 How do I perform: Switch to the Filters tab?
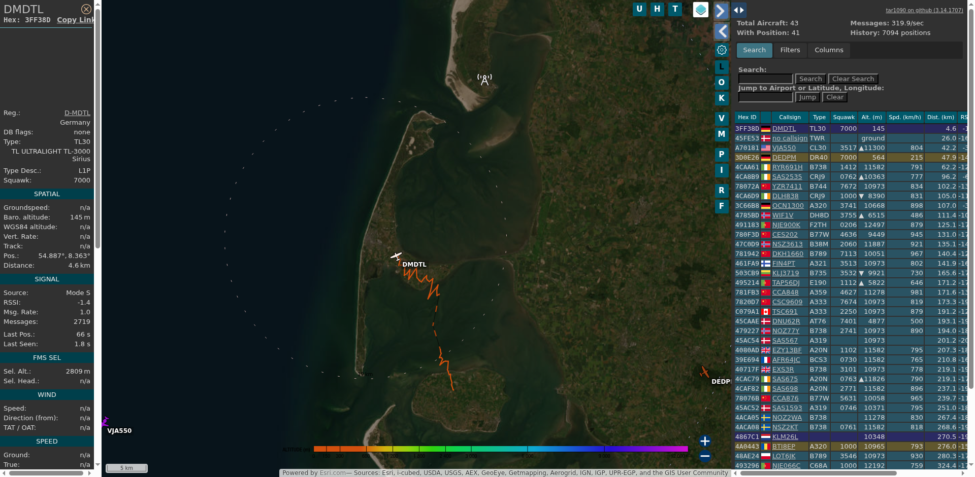pyautogui.click(x=790, y=50)
